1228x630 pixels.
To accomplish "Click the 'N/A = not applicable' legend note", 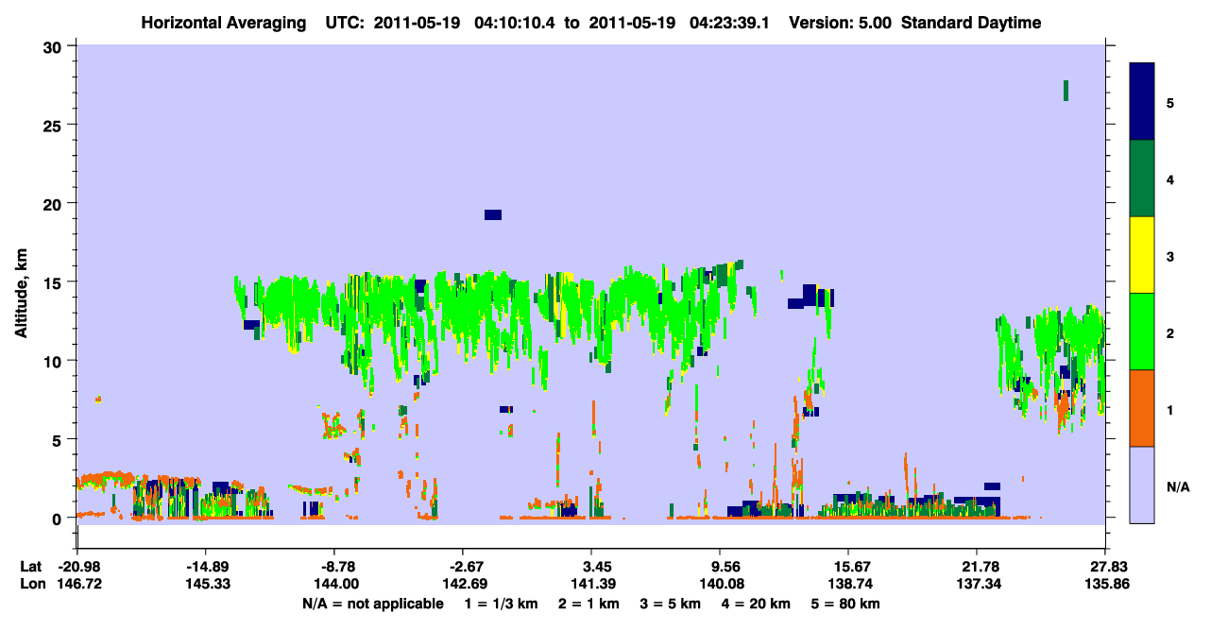I will tap(372, 604).
